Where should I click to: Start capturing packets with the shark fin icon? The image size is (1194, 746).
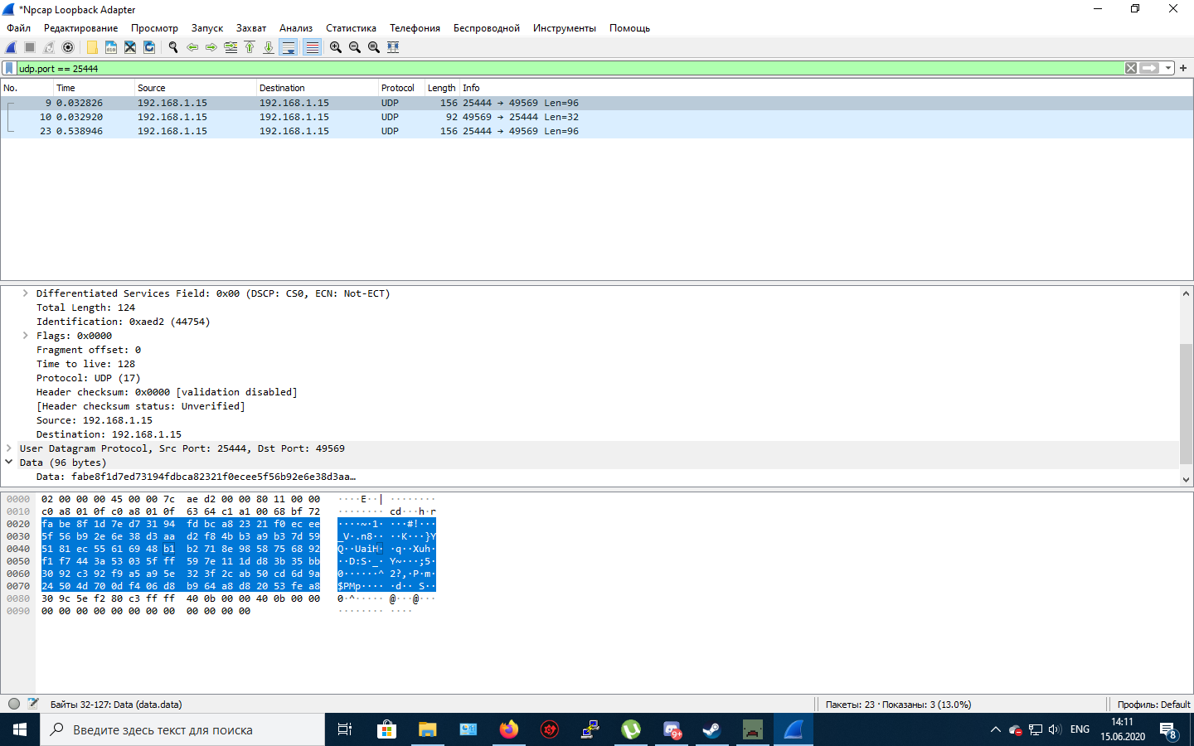click(11, 47)
